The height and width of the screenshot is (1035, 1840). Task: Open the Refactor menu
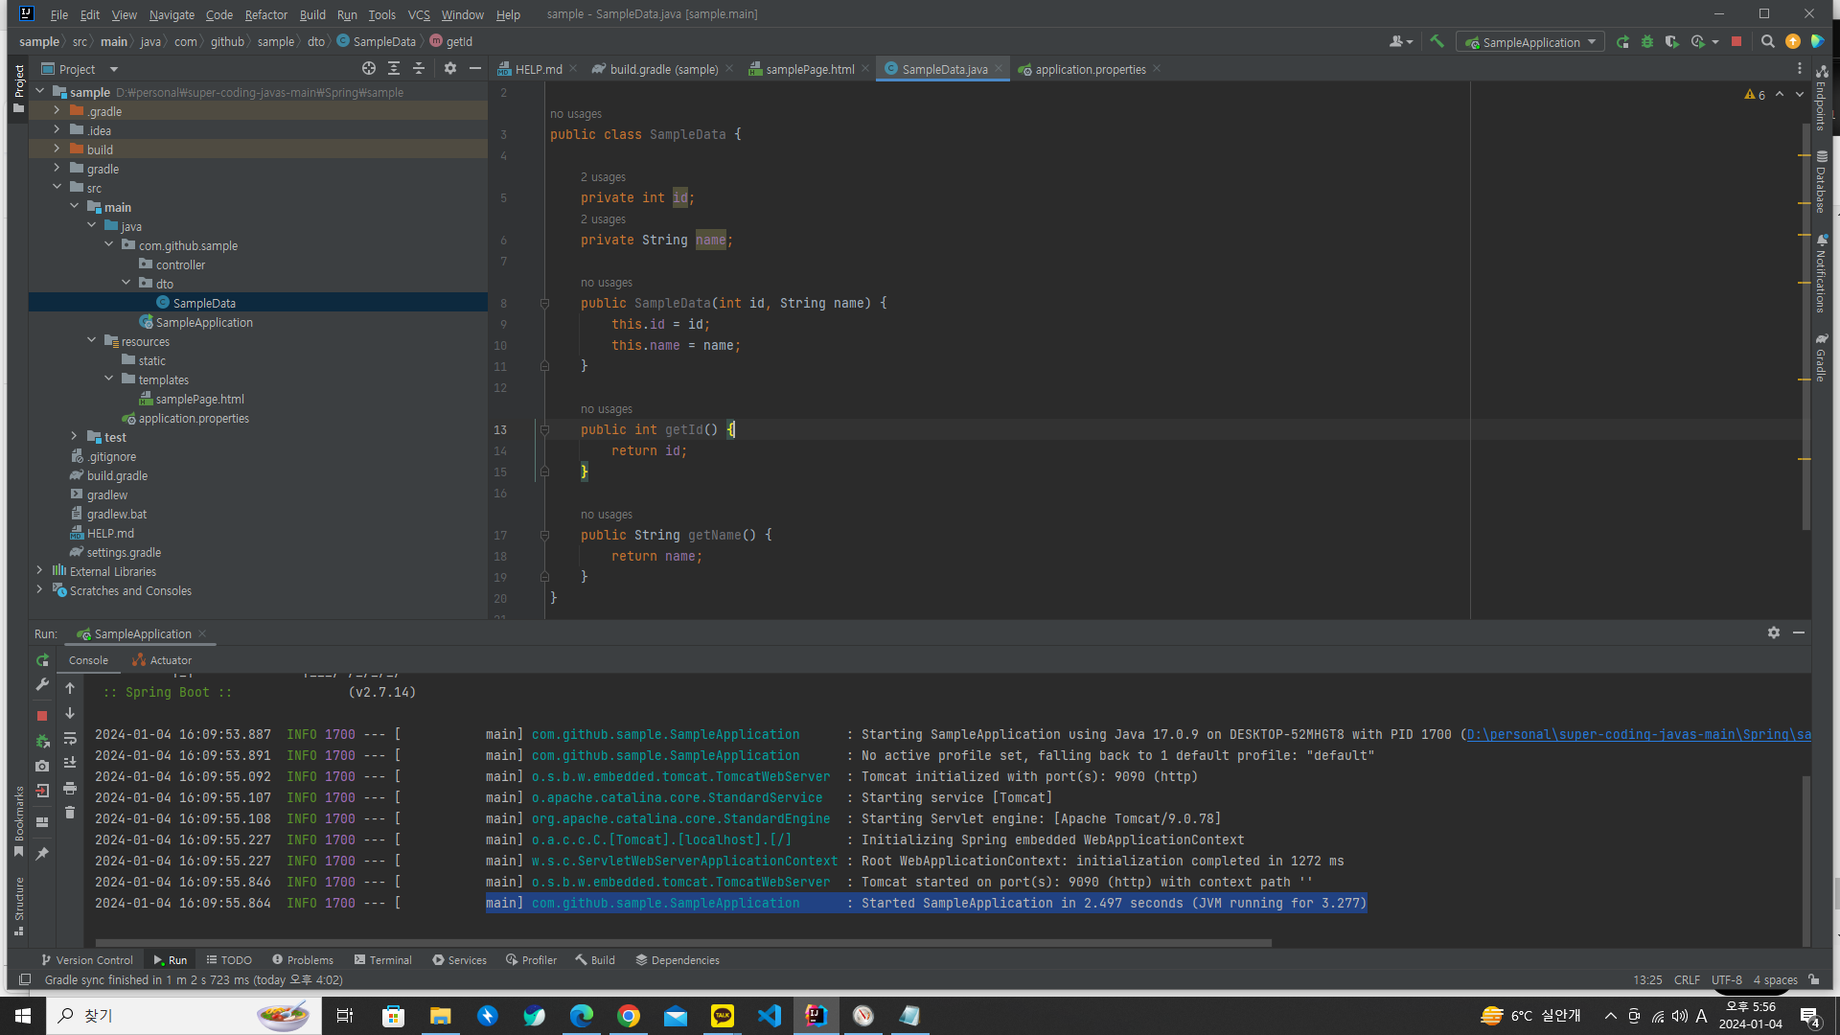tap(265, 14)
